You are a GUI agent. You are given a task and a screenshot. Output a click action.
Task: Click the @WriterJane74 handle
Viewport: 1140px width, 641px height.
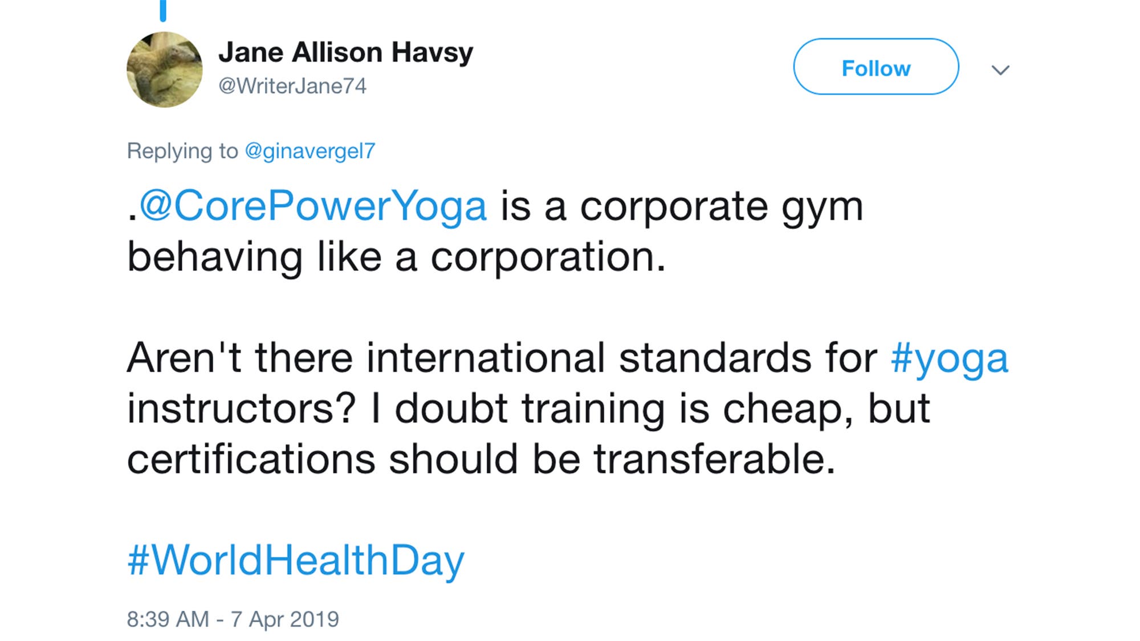(292, 86)
